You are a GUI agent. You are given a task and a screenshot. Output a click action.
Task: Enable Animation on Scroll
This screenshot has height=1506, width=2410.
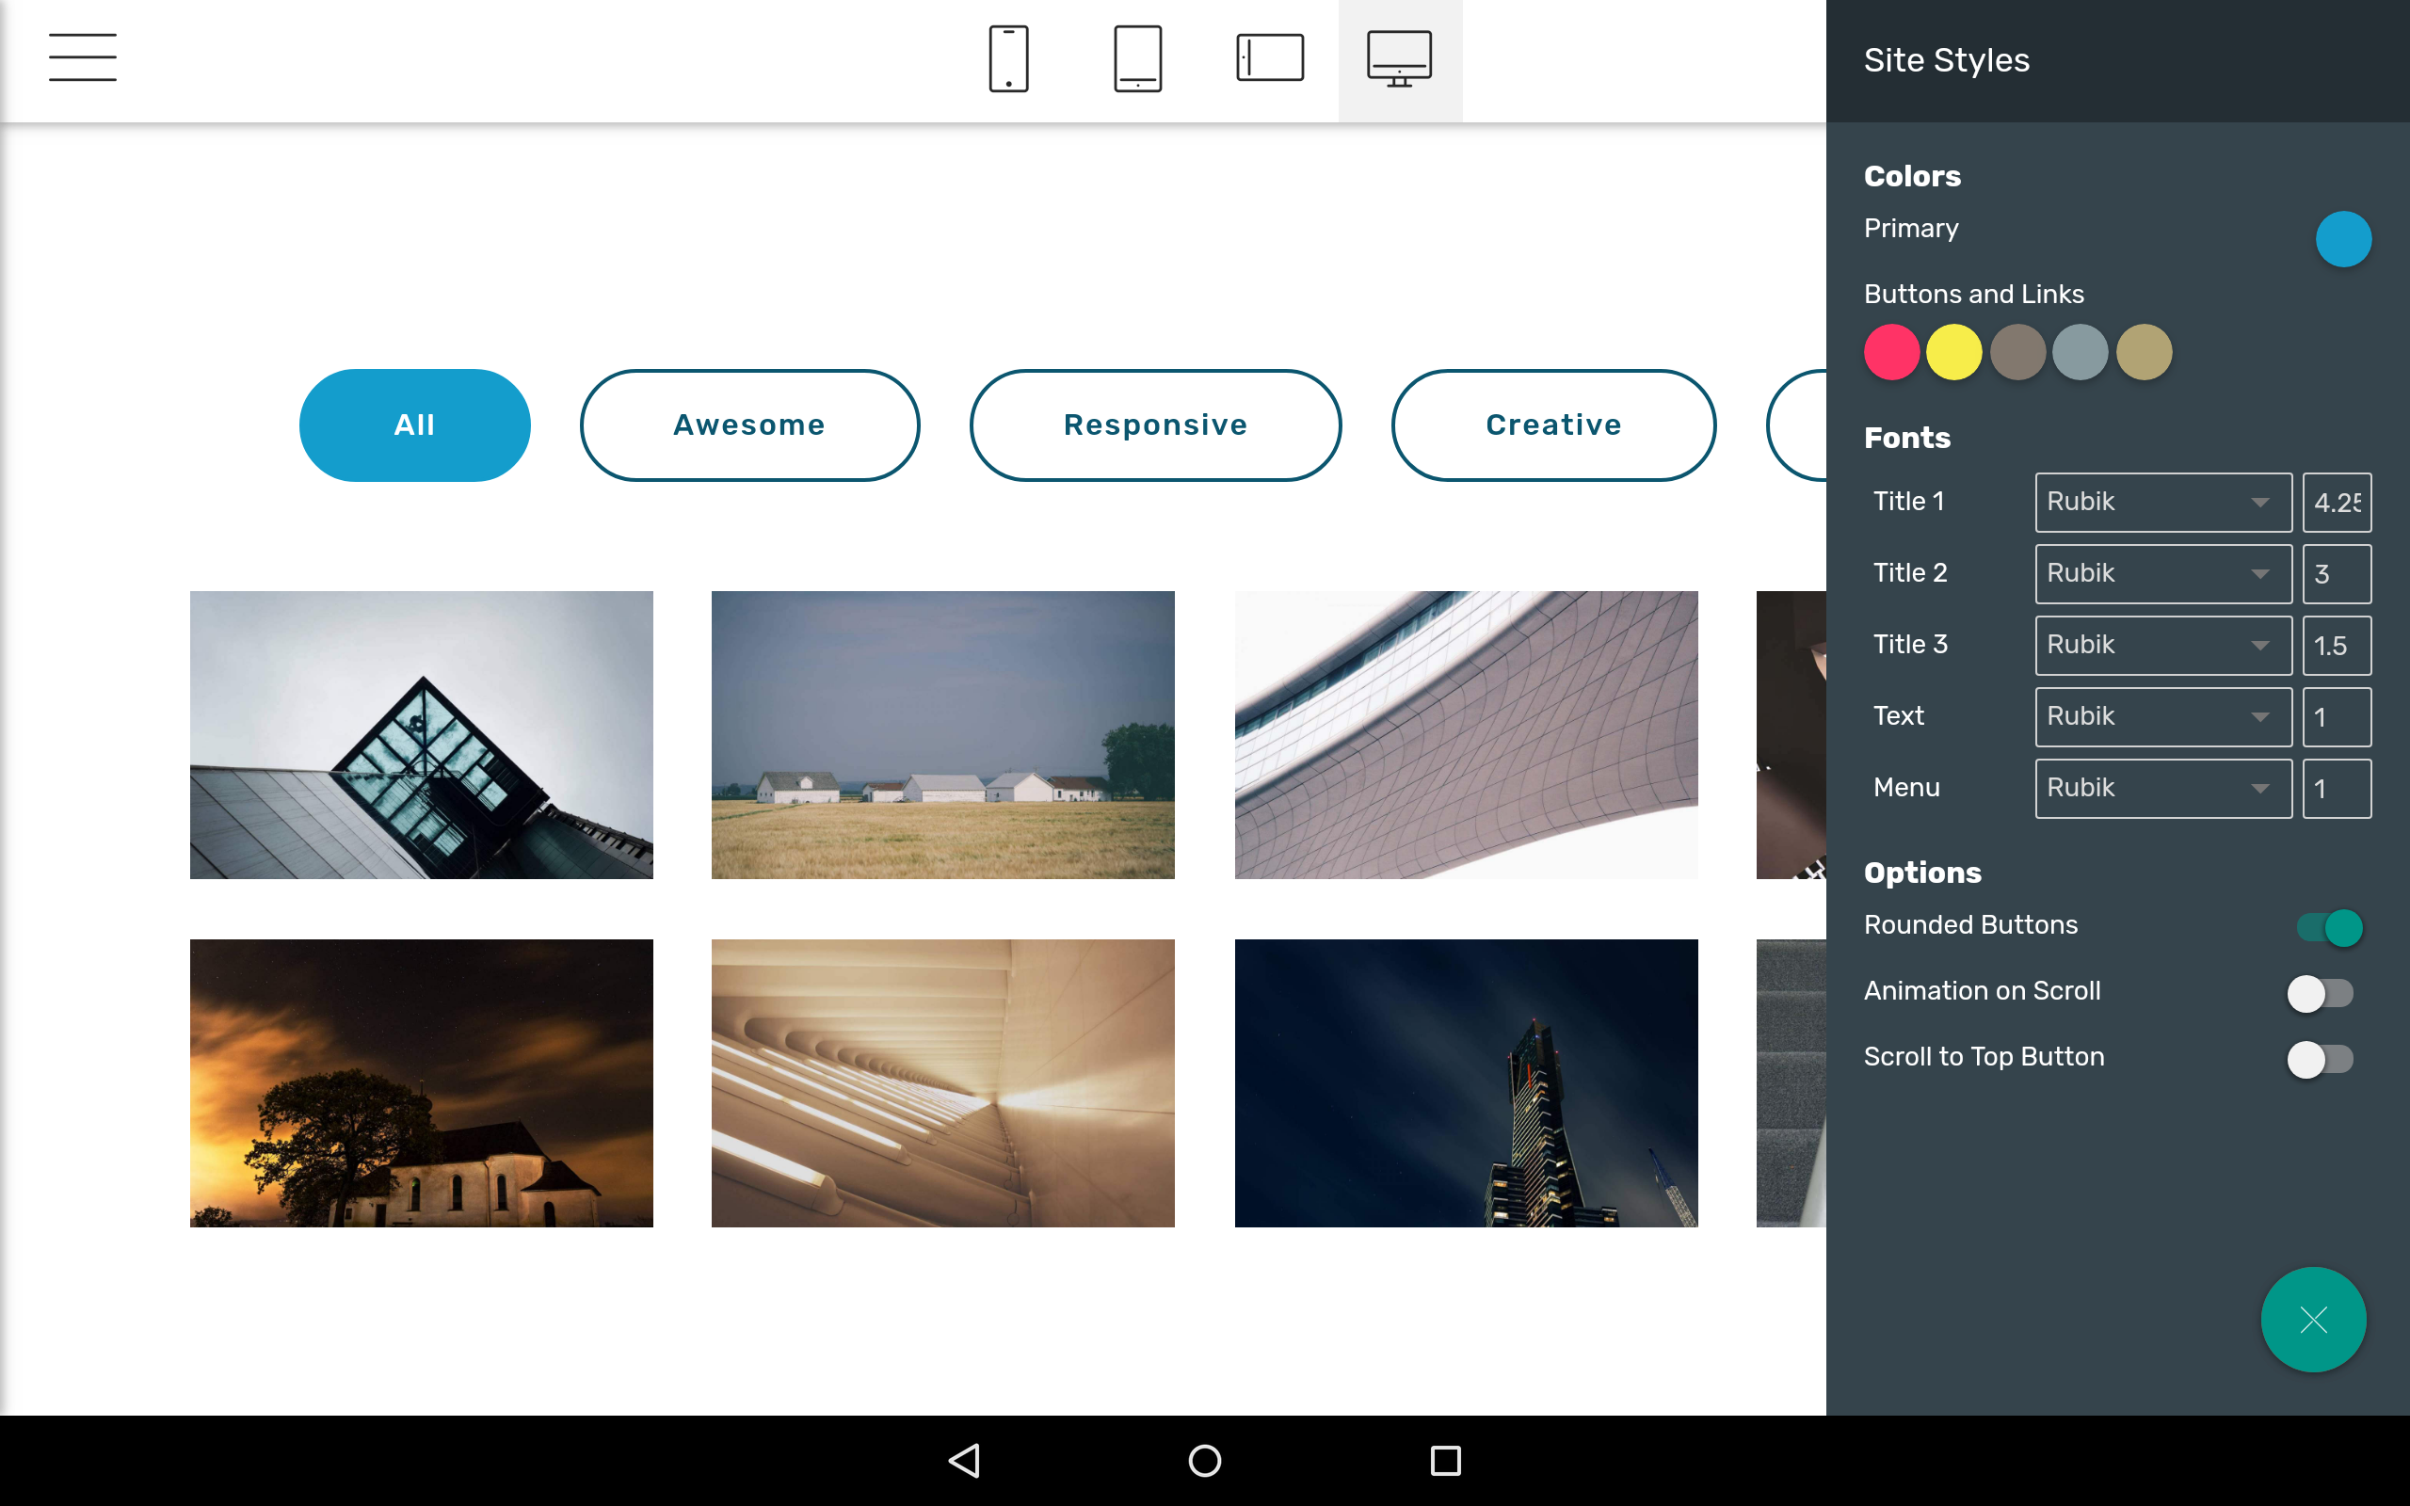2320,993
